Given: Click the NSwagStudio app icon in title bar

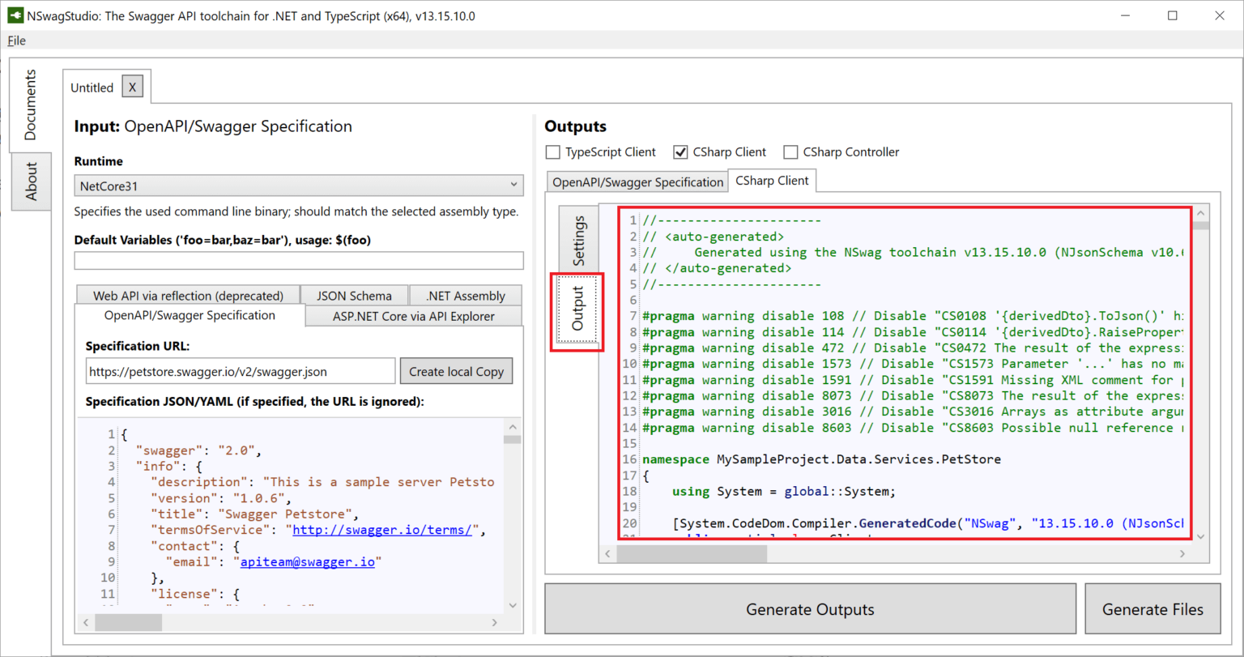Looking at the screenshot, I should [14, 15].
